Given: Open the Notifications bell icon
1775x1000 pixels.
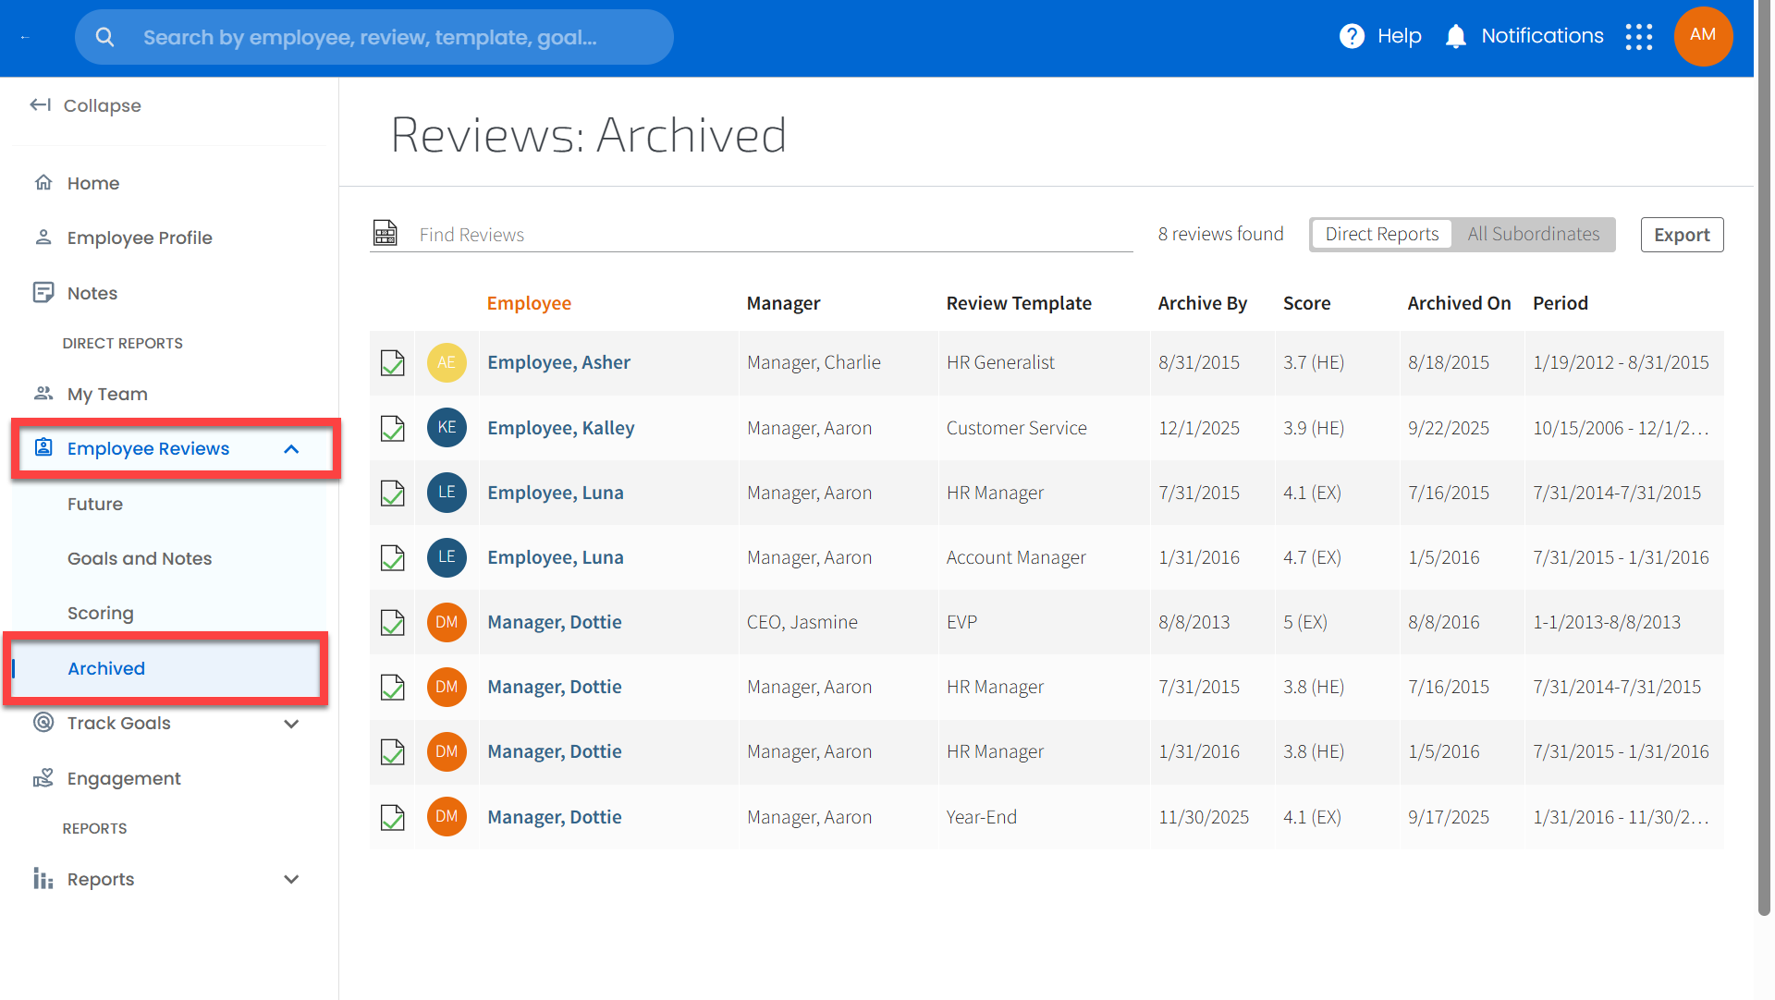Looking at the screenshot, I should [x=1456, y=36].
